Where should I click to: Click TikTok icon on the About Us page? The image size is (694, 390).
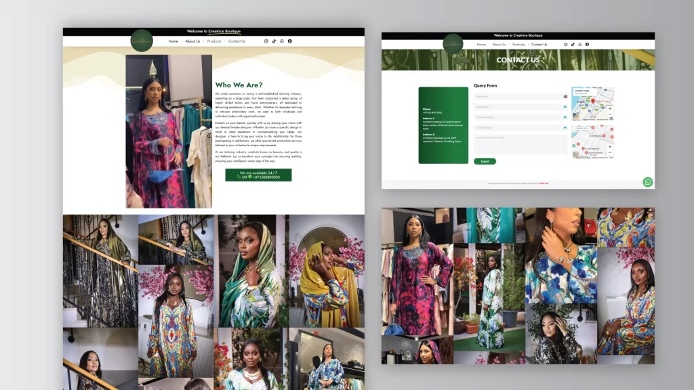tap(274, 41)
